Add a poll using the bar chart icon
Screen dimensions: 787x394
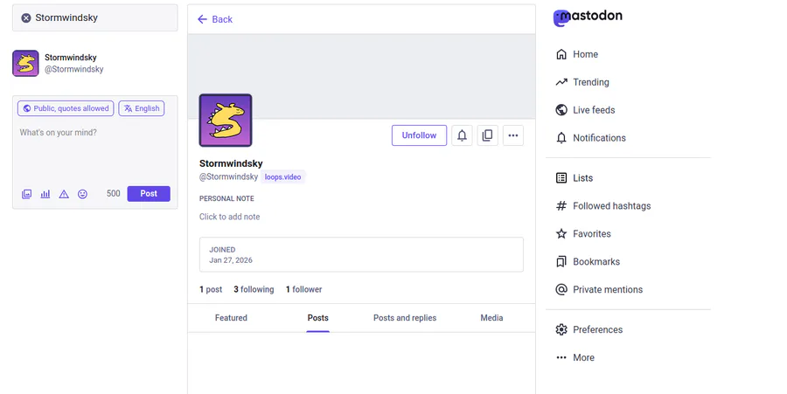45,194
